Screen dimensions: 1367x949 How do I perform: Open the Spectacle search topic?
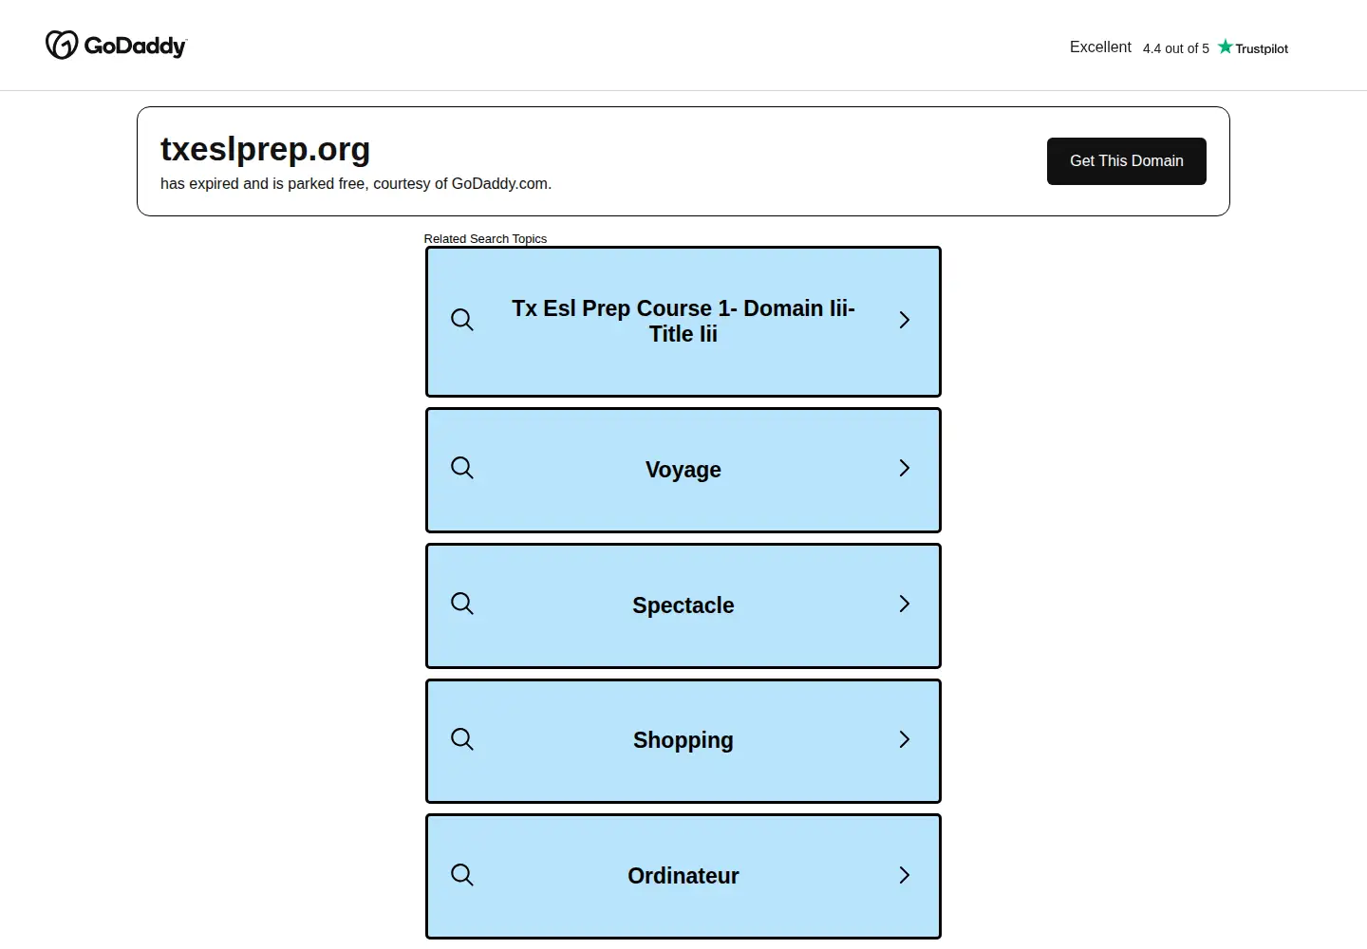tap(683, 605)
